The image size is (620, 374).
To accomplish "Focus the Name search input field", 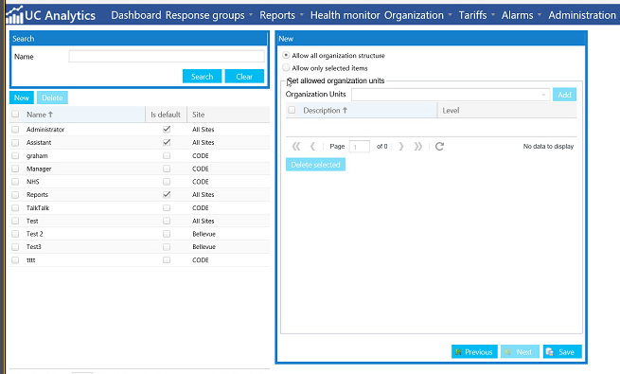I will click(167, 56).
